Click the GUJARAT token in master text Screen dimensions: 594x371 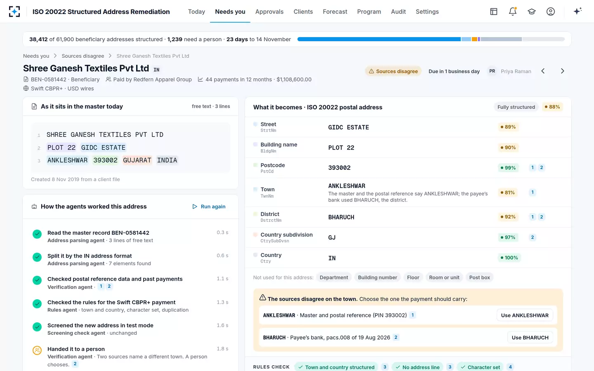(137, 160)
